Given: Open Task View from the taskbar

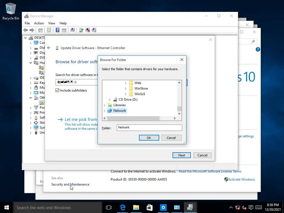Looking at the screenshot, I should 109,207.
